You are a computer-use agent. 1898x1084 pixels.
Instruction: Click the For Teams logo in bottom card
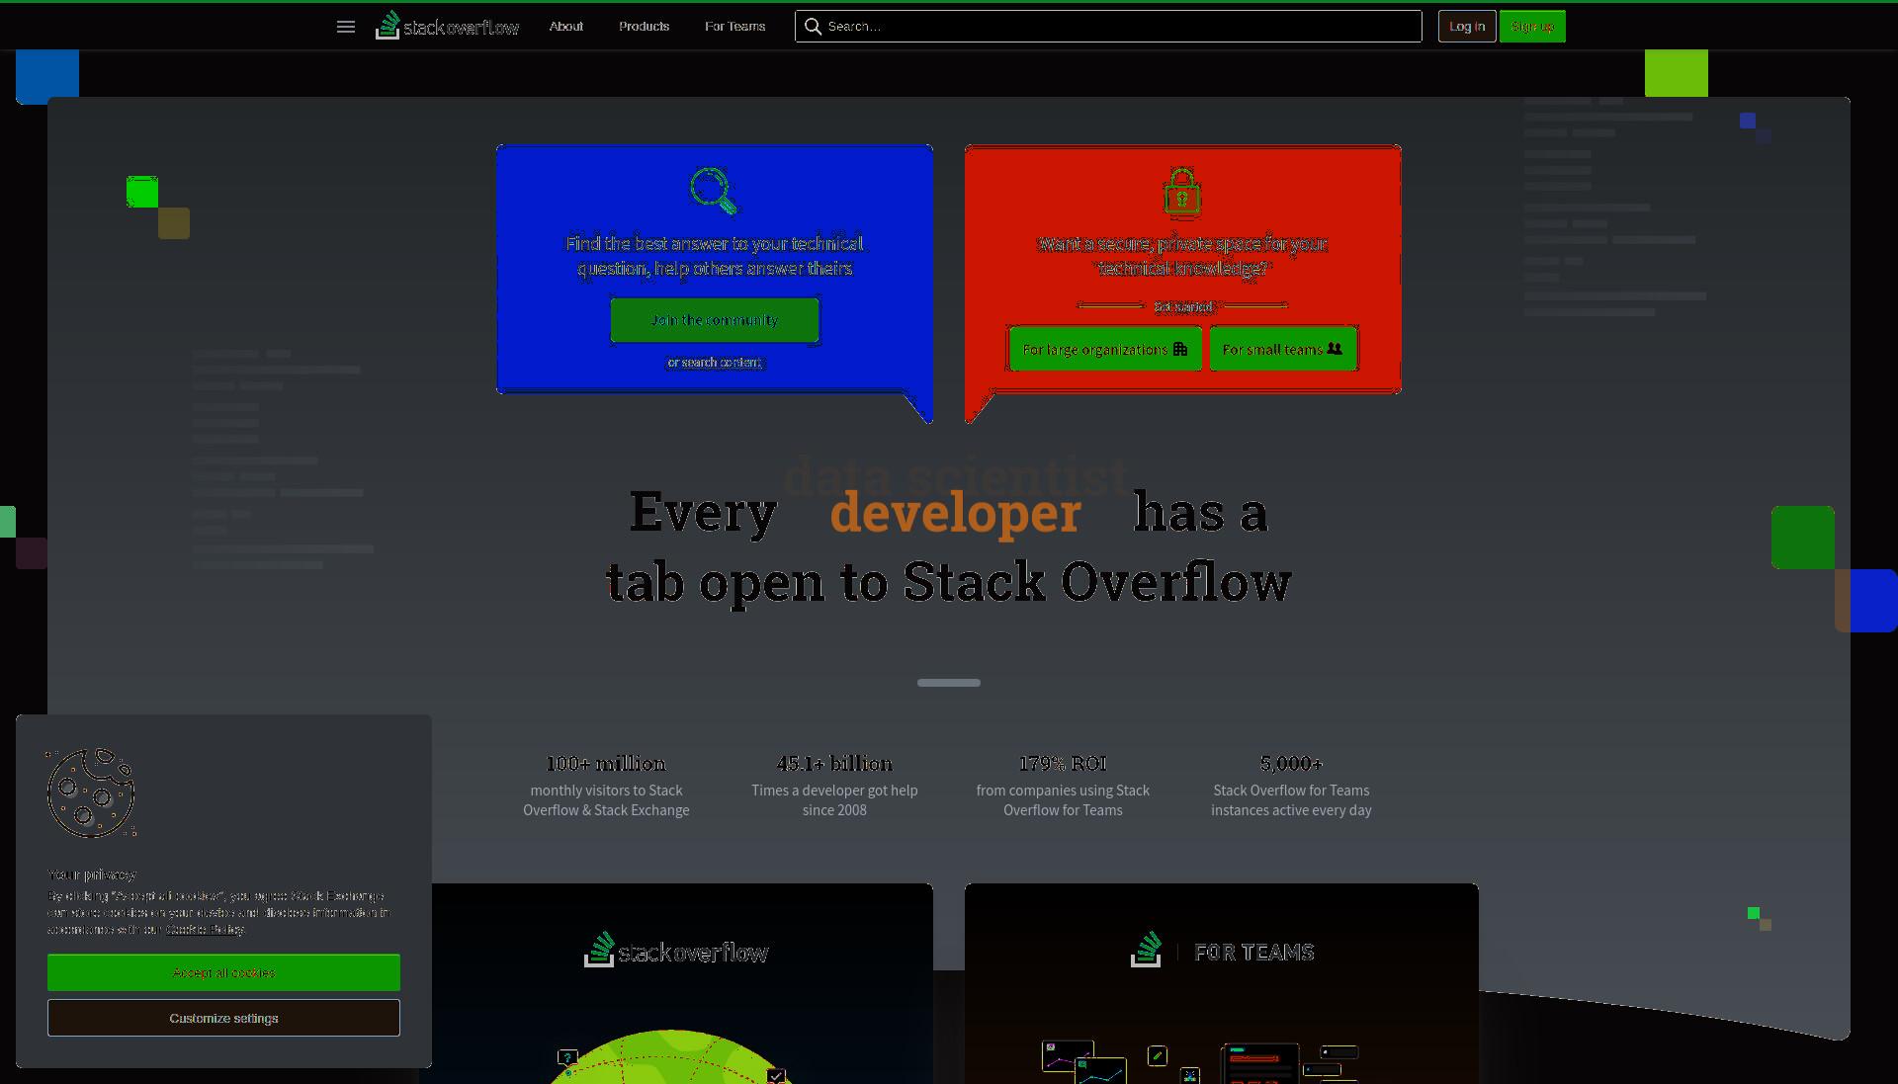1223,951
